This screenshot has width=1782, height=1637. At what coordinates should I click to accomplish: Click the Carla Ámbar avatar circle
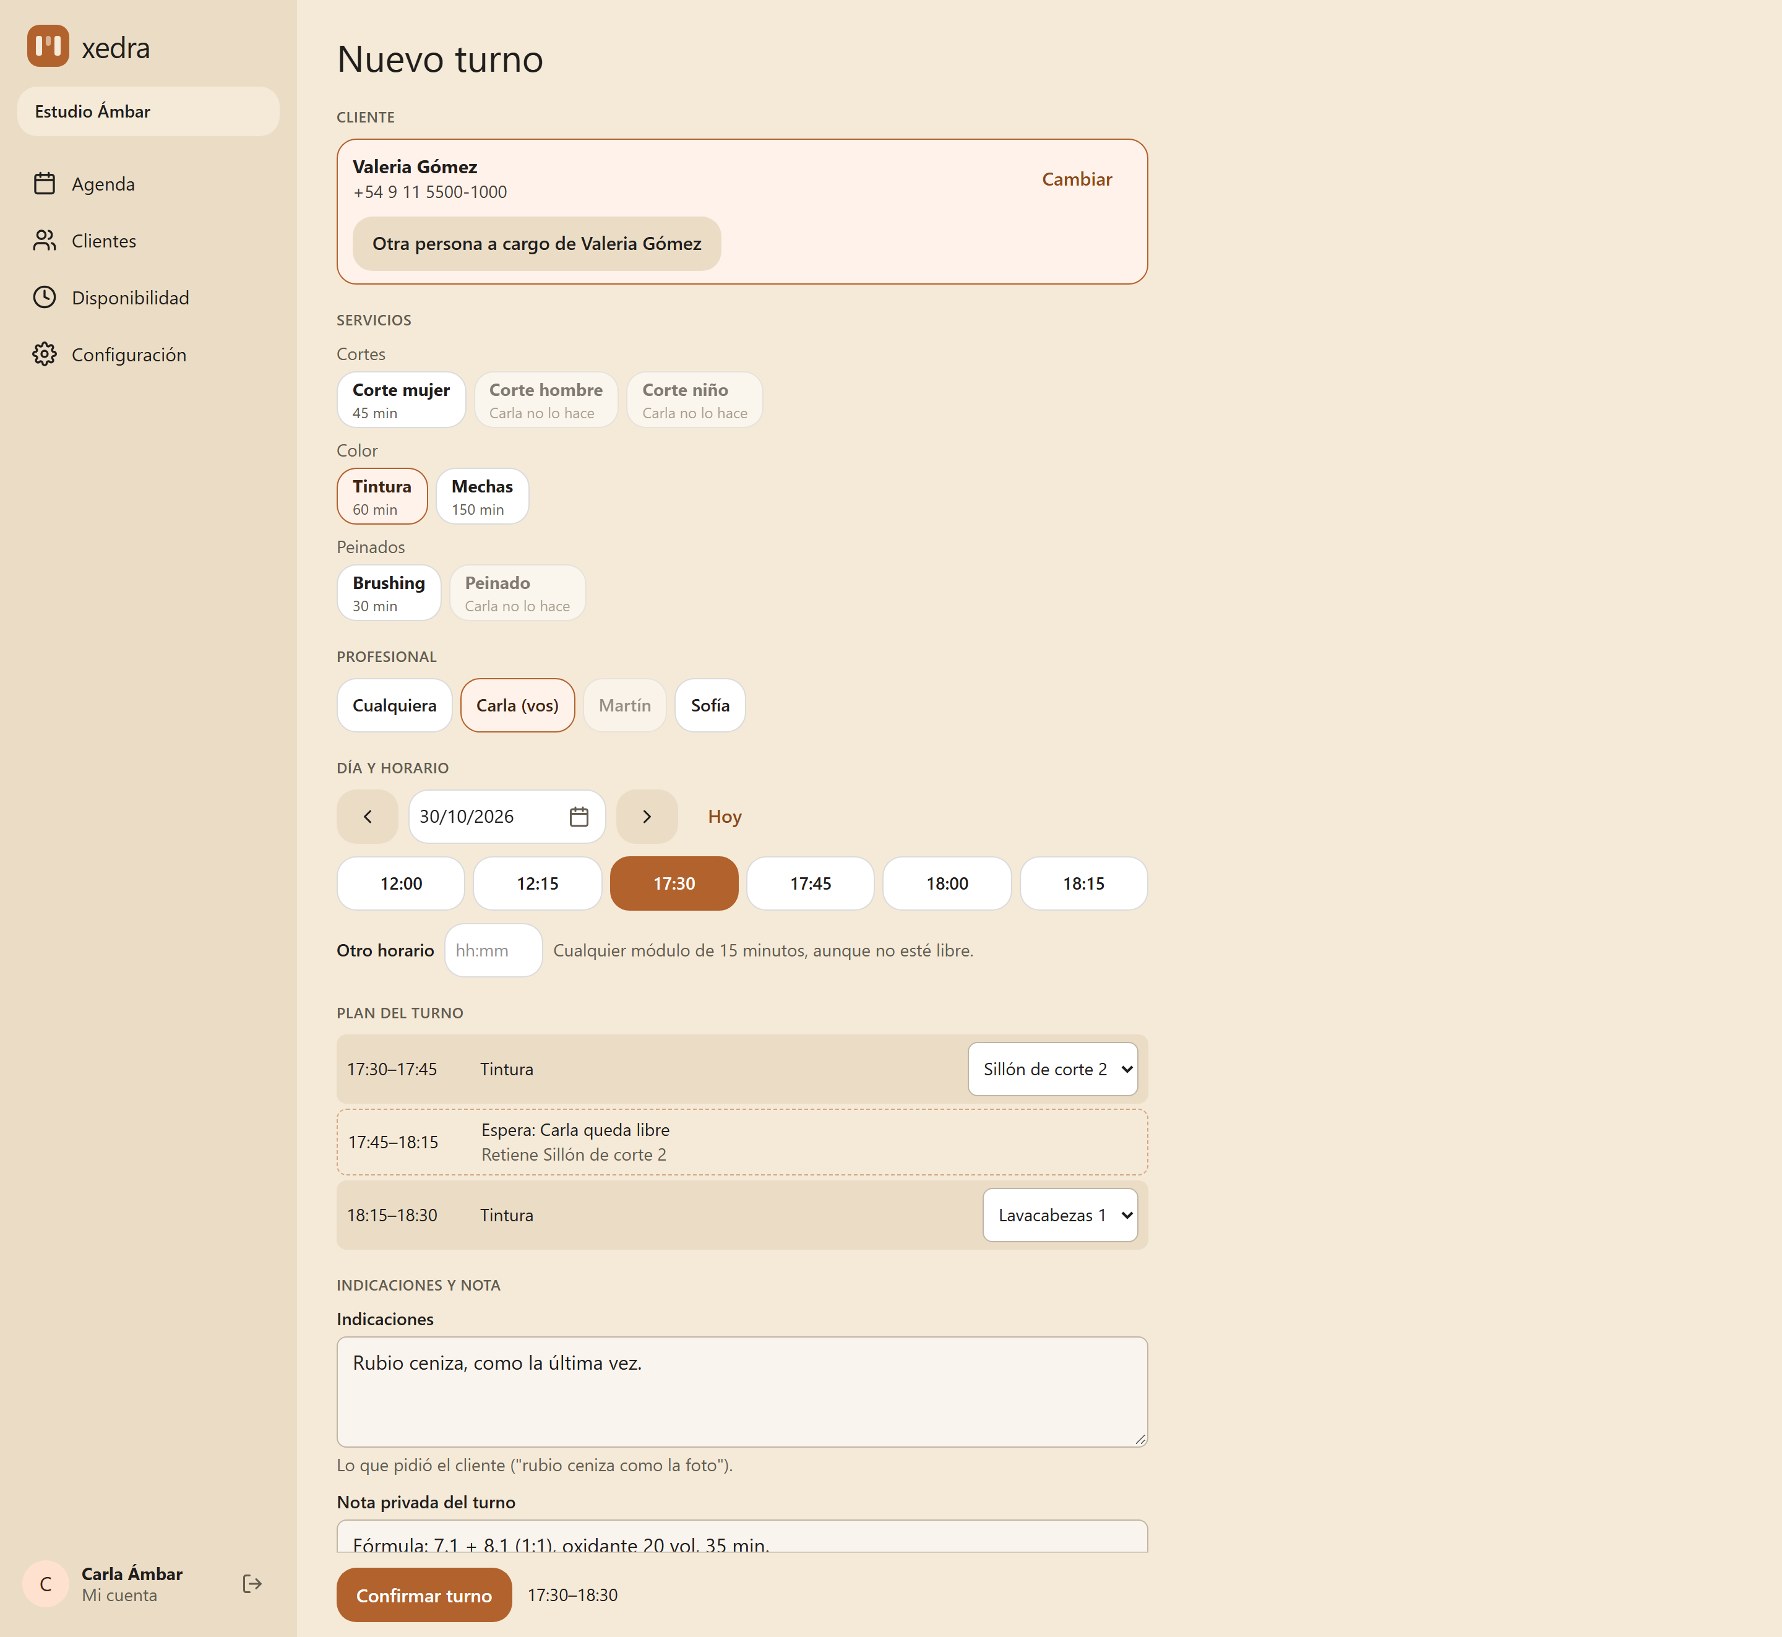point(46,1584)
